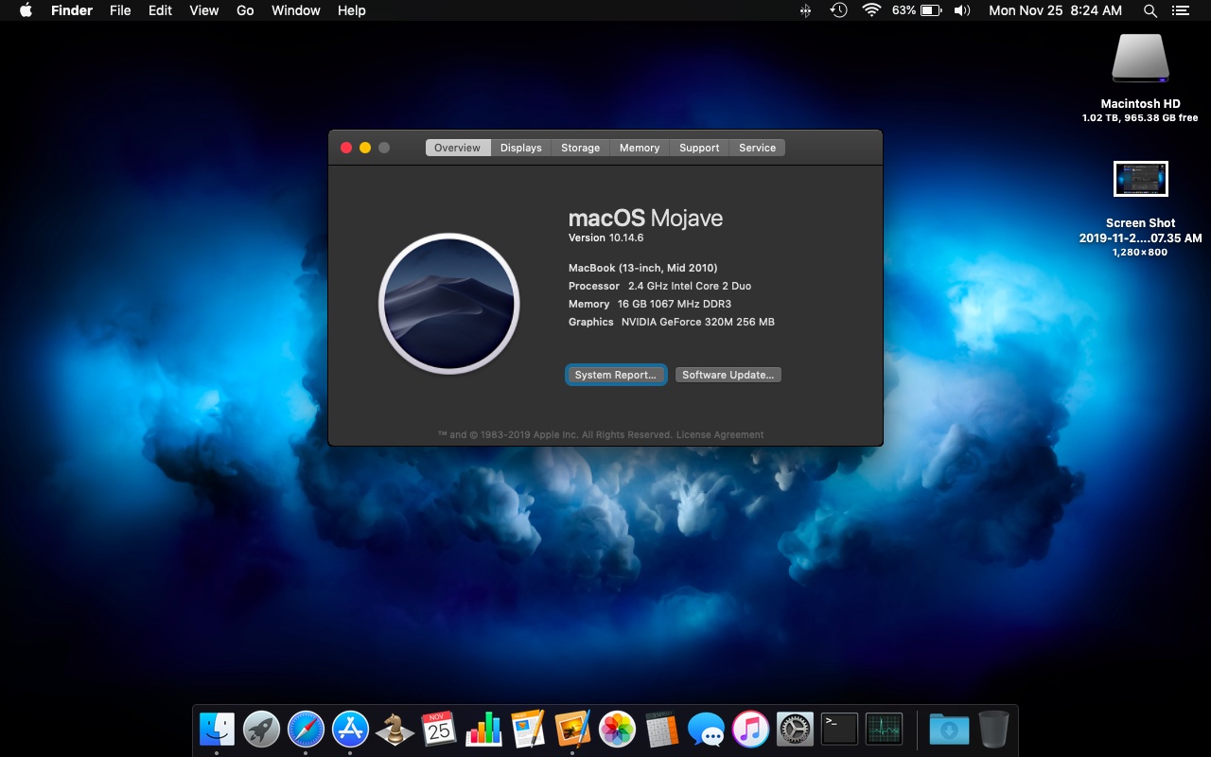
Task: Minimize the About This Mac window
Action: 365,148
